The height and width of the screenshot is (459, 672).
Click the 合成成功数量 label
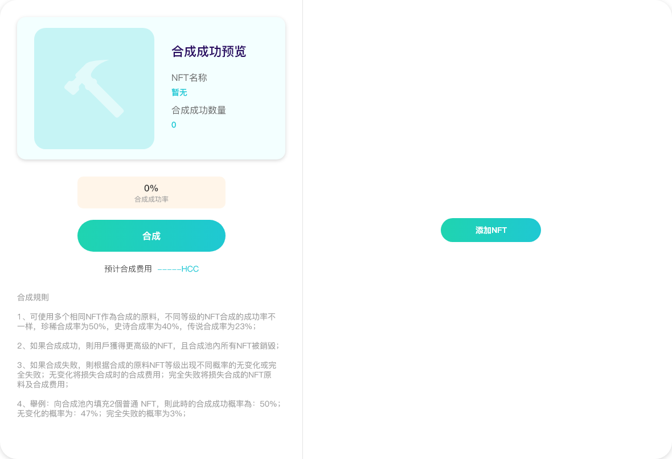(x=199, y=110)
